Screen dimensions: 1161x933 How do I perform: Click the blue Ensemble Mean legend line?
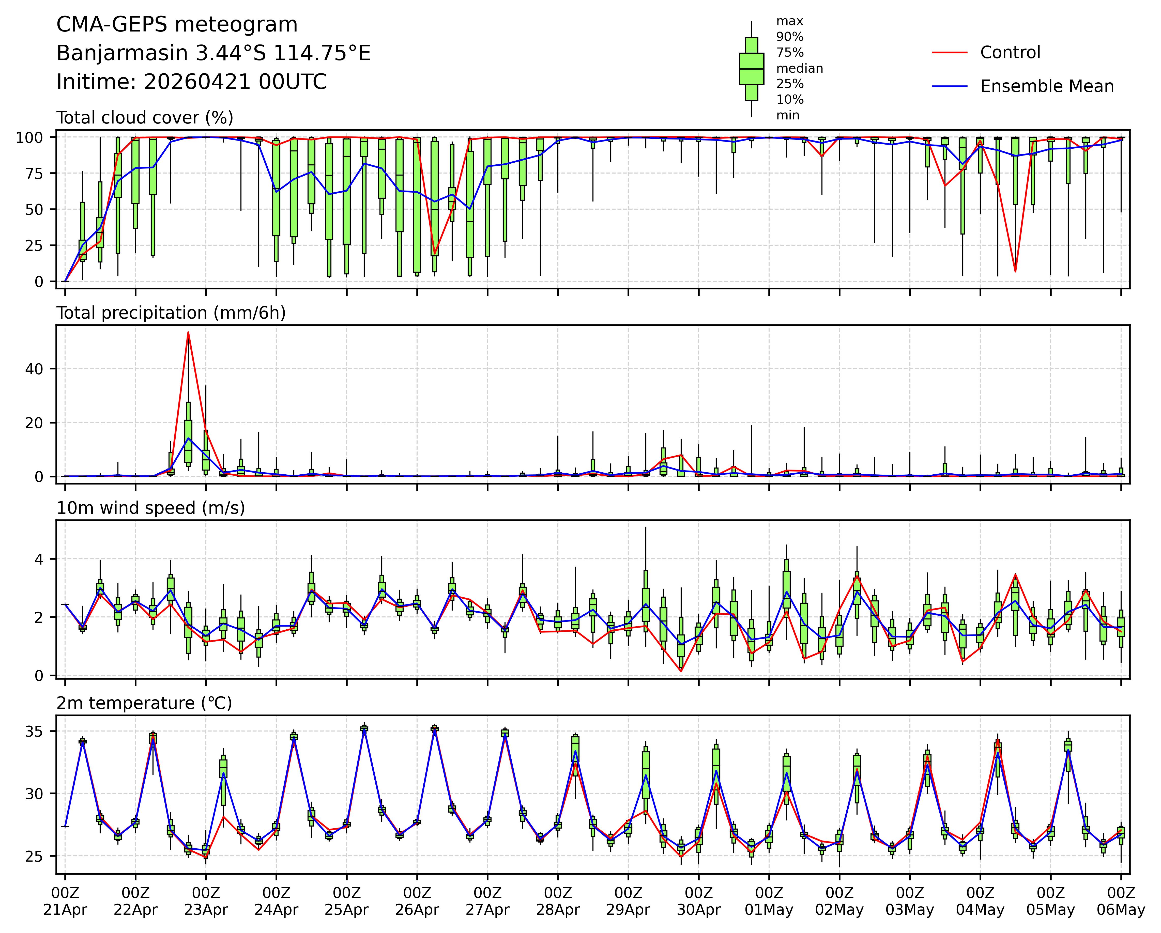click(949, 86)
